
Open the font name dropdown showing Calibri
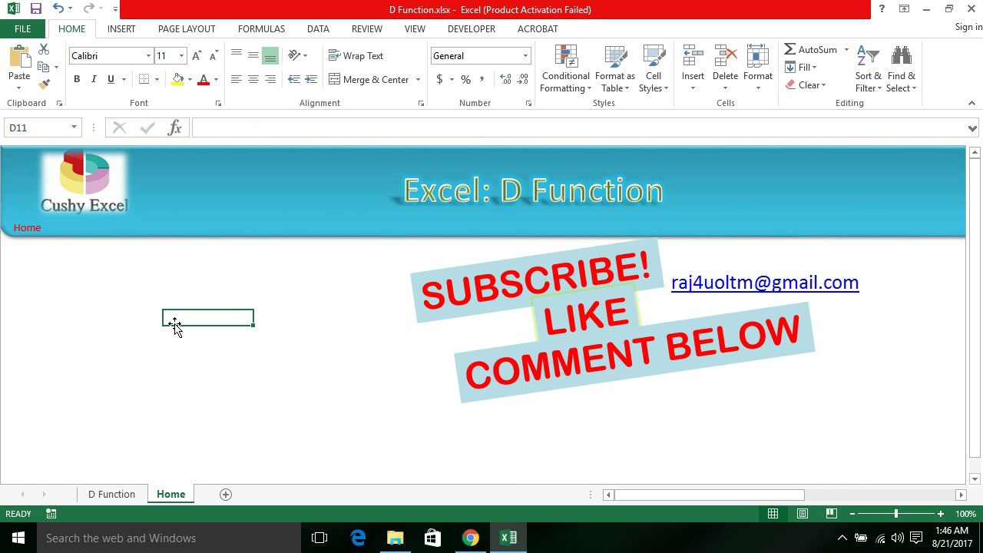[148, 55]
